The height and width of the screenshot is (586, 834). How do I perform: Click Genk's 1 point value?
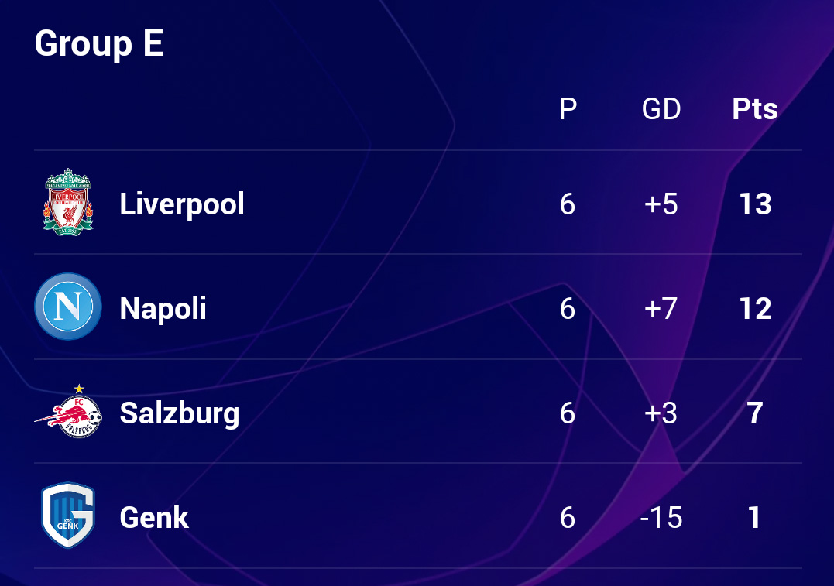(x=755, y=517)
